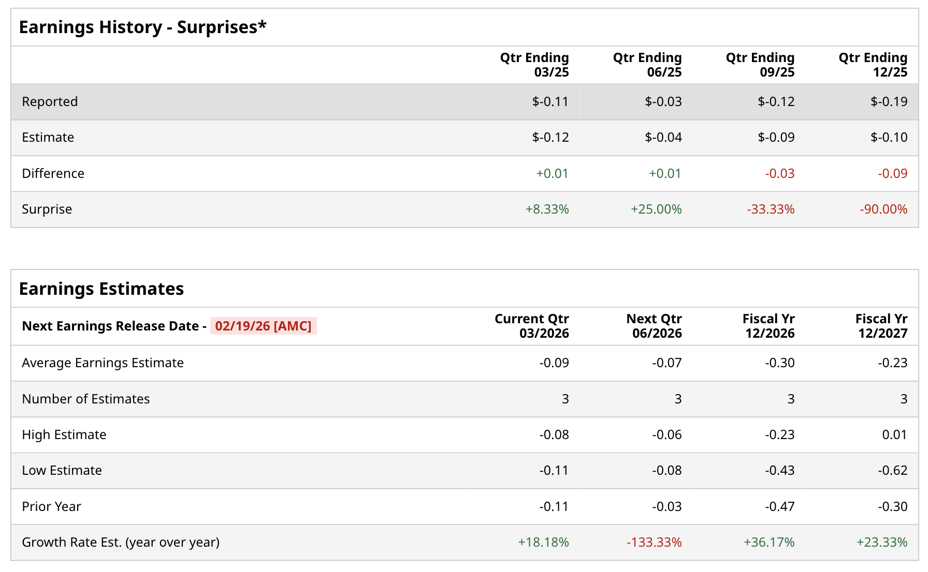Select the Qtr Ending 12/25 column header
928x572 pixels.
(873, 65)
